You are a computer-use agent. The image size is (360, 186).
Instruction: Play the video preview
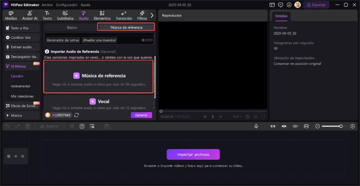pos(213,117)
